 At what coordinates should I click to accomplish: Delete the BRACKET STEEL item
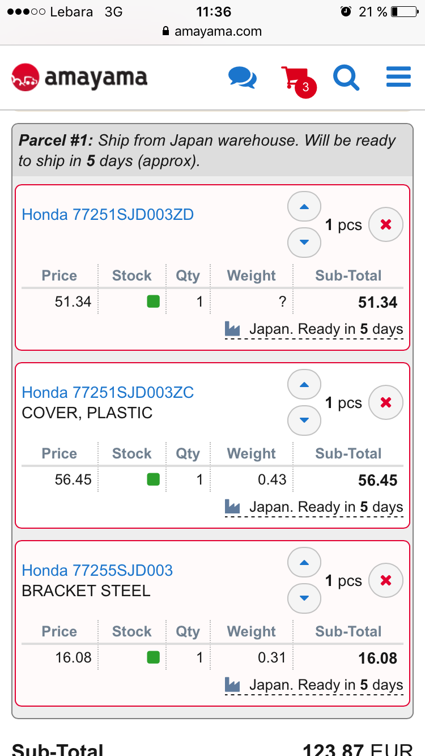point(386,581)
